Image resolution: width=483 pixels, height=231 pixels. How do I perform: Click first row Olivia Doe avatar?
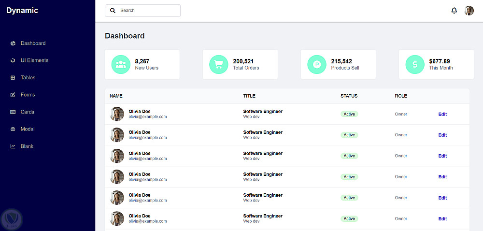[117, 114]
